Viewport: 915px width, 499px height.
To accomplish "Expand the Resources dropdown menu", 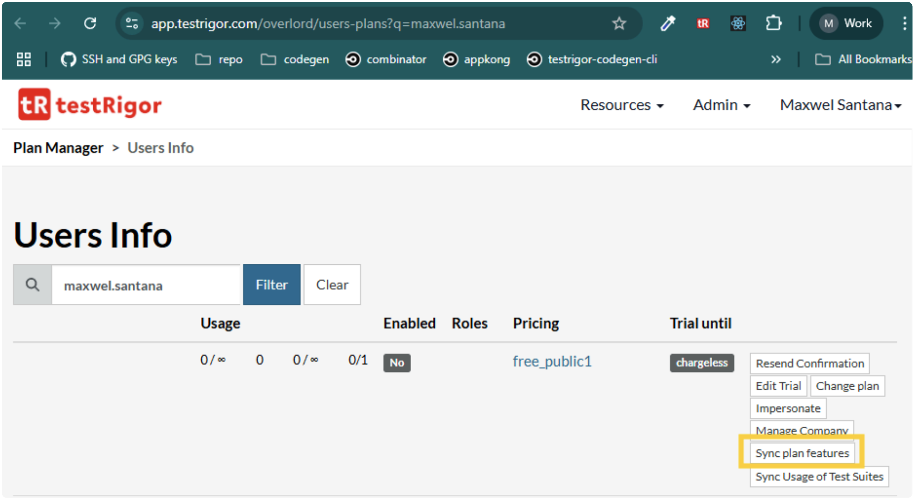I will (x=622, y=105).
